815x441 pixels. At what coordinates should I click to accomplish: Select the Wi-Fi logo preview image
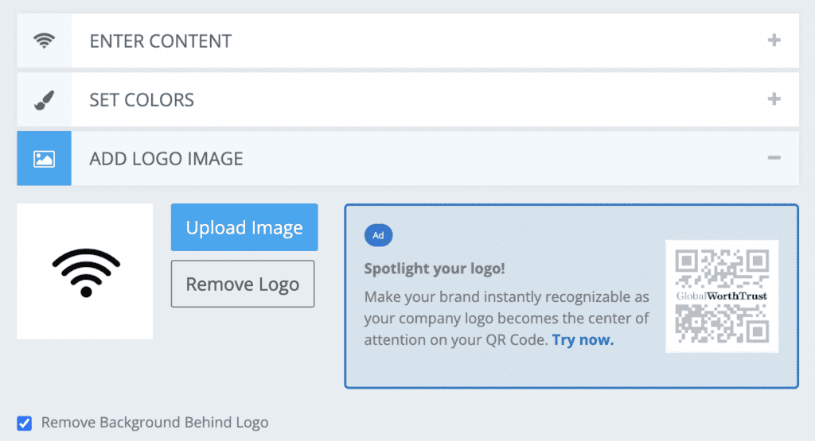pyautogui.click(x=85, y=272)
